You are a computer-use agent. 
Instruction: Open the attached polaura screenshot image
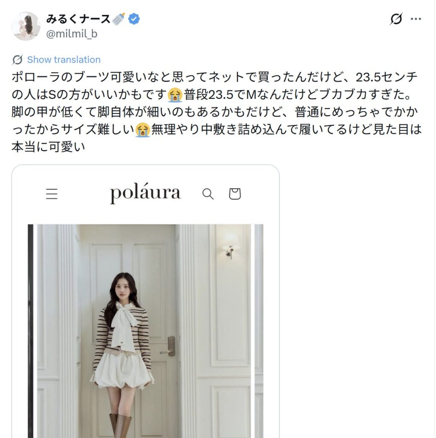[145, 302]
